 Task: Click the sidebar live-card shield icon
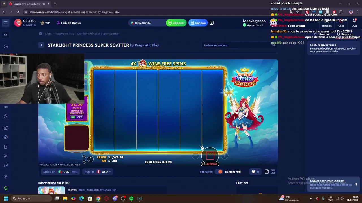6,147
